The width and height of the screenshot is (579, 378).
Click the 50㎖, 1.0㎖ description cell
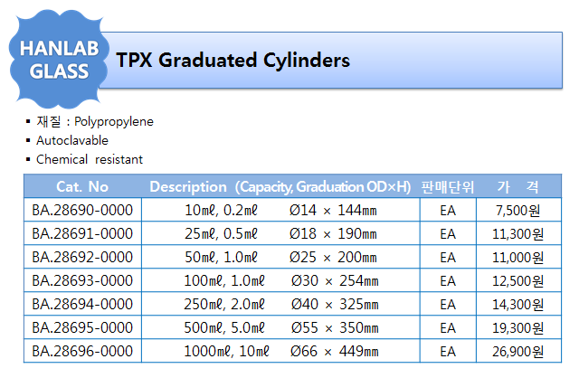click(x=280, y=258)
